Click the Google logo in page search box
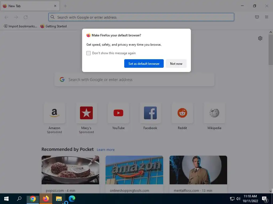 coord(62,79)
